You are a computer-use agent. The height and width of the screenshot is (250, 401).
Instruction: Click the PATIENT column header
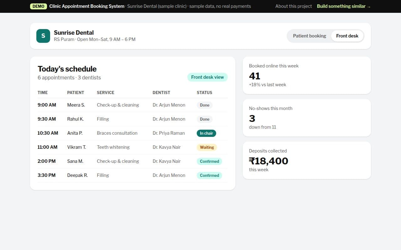point(76,92)
